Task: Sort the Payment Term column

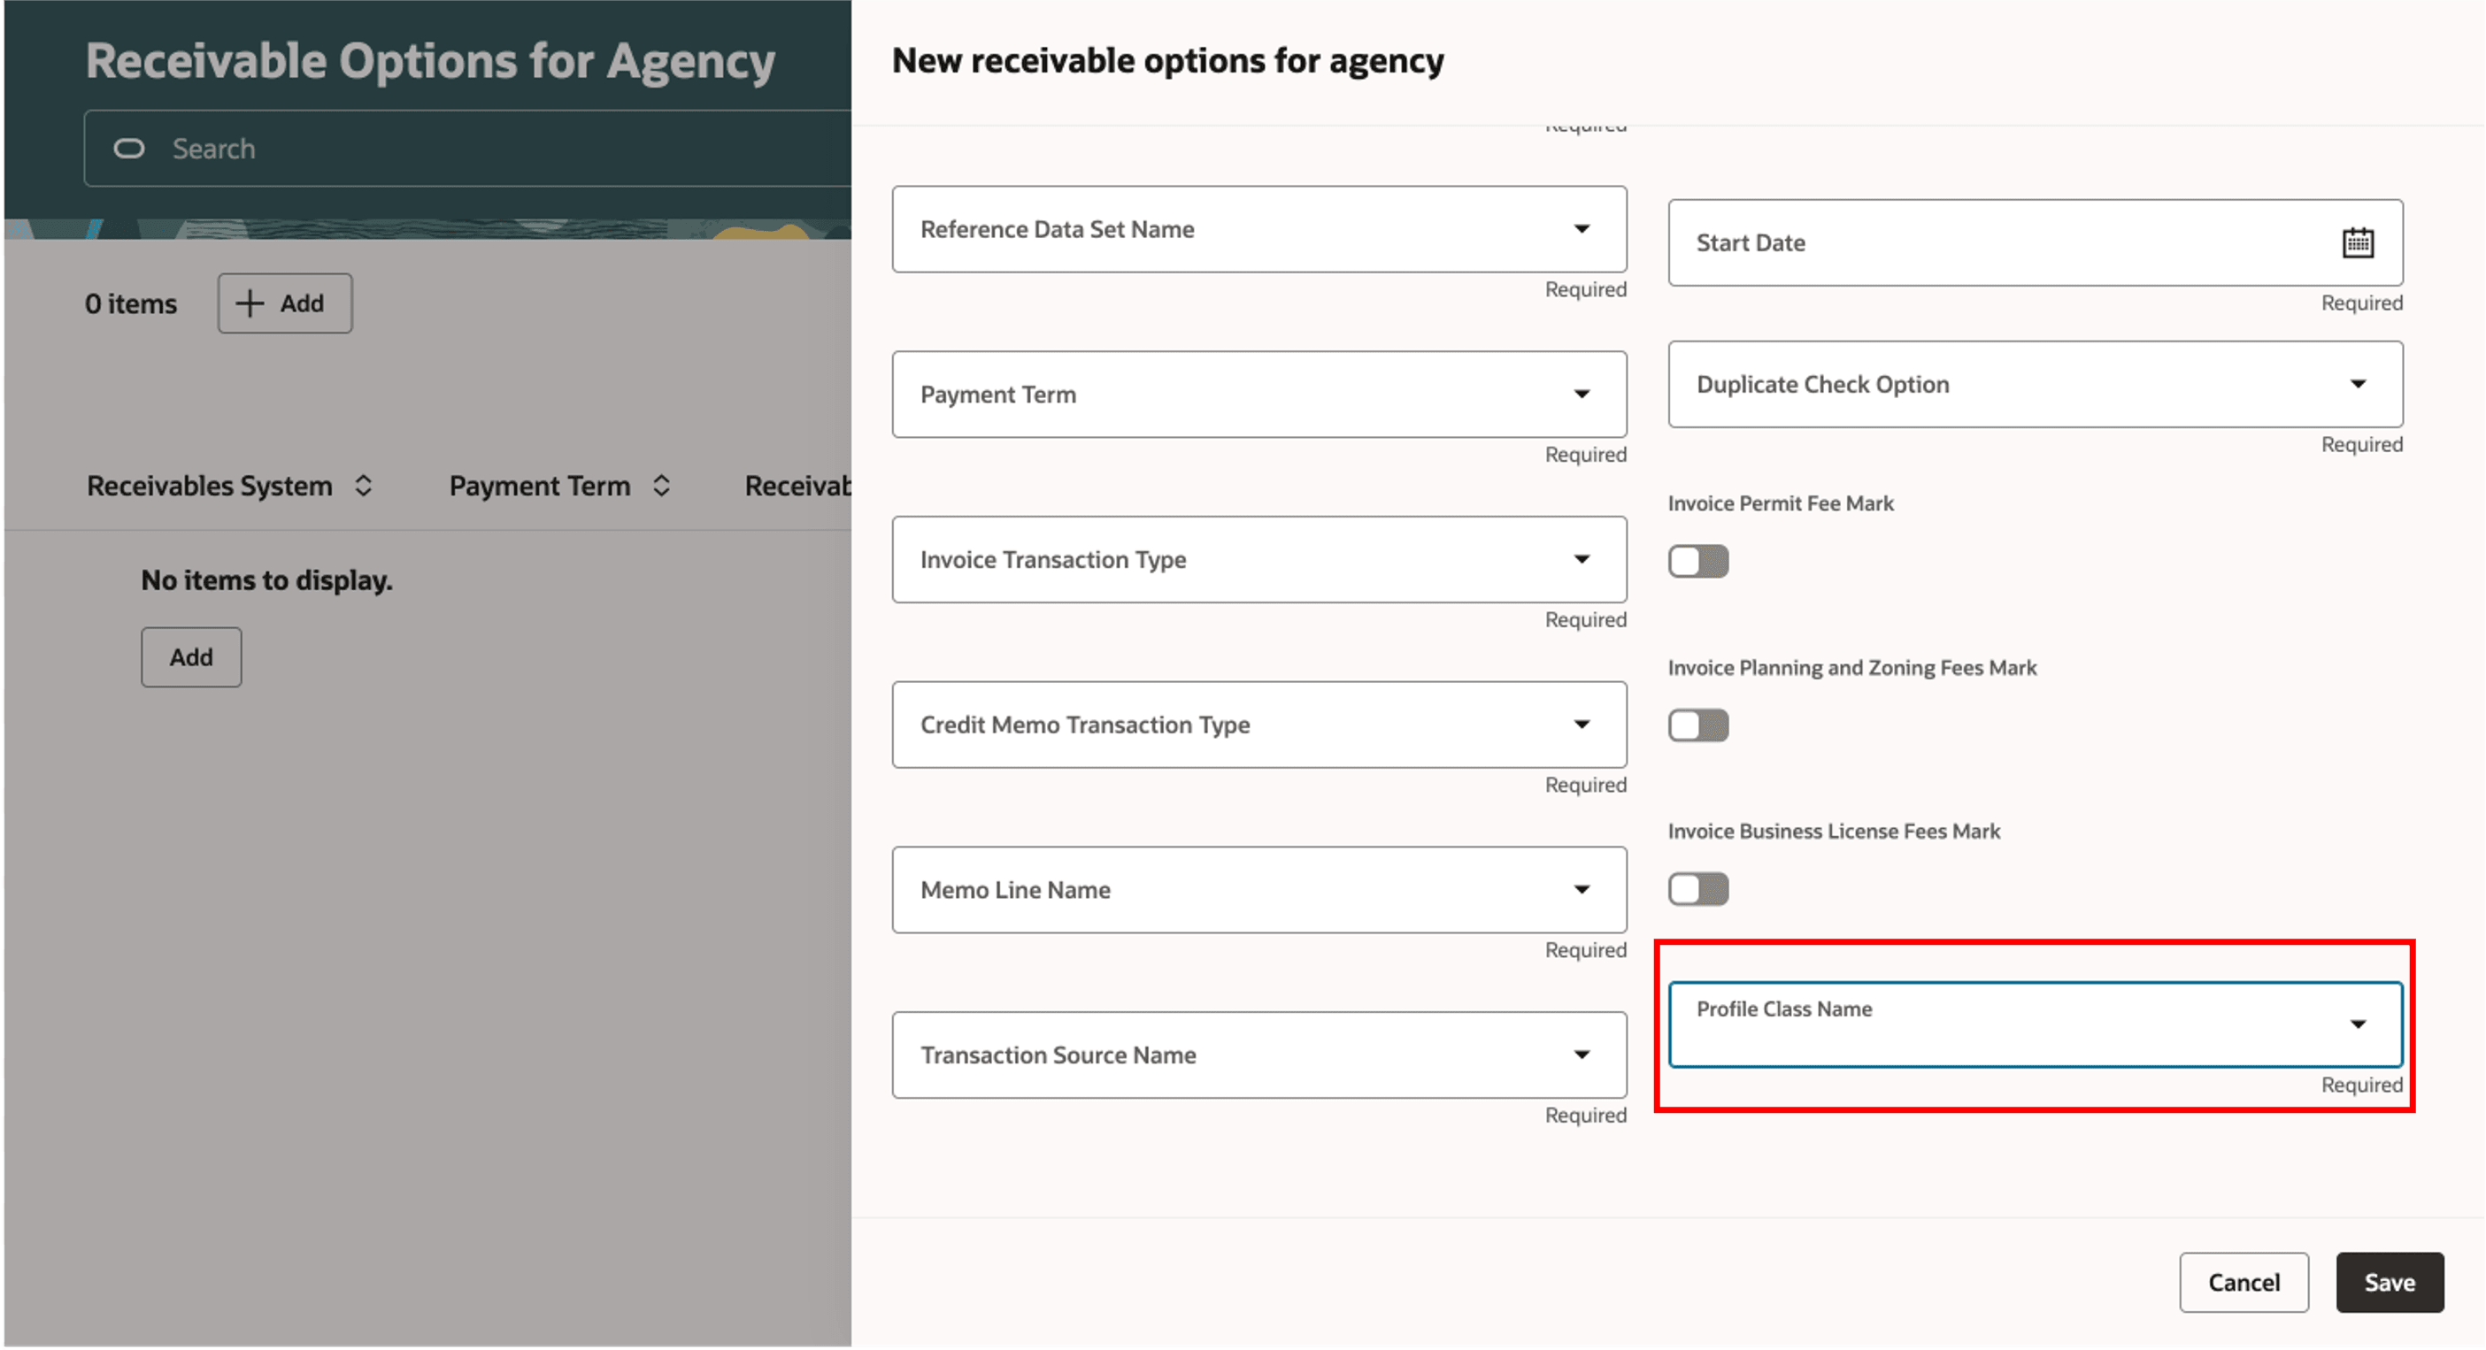Action: coord(662,486)
